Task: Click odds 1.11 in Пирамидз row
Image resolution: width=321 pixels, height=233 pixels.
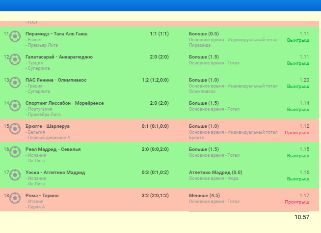Action: coord(304,34)
